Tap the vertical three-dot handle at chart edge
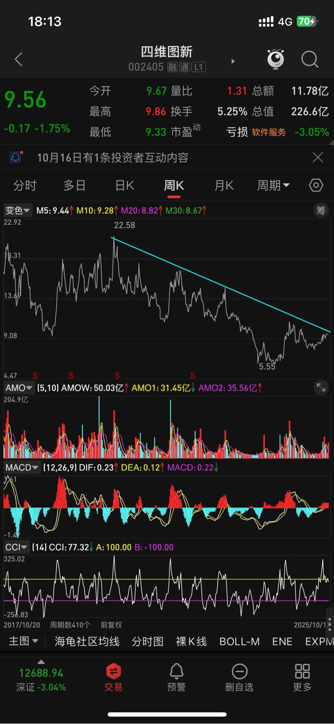Viewport: 334px width, 724px height. coord(330,624)
